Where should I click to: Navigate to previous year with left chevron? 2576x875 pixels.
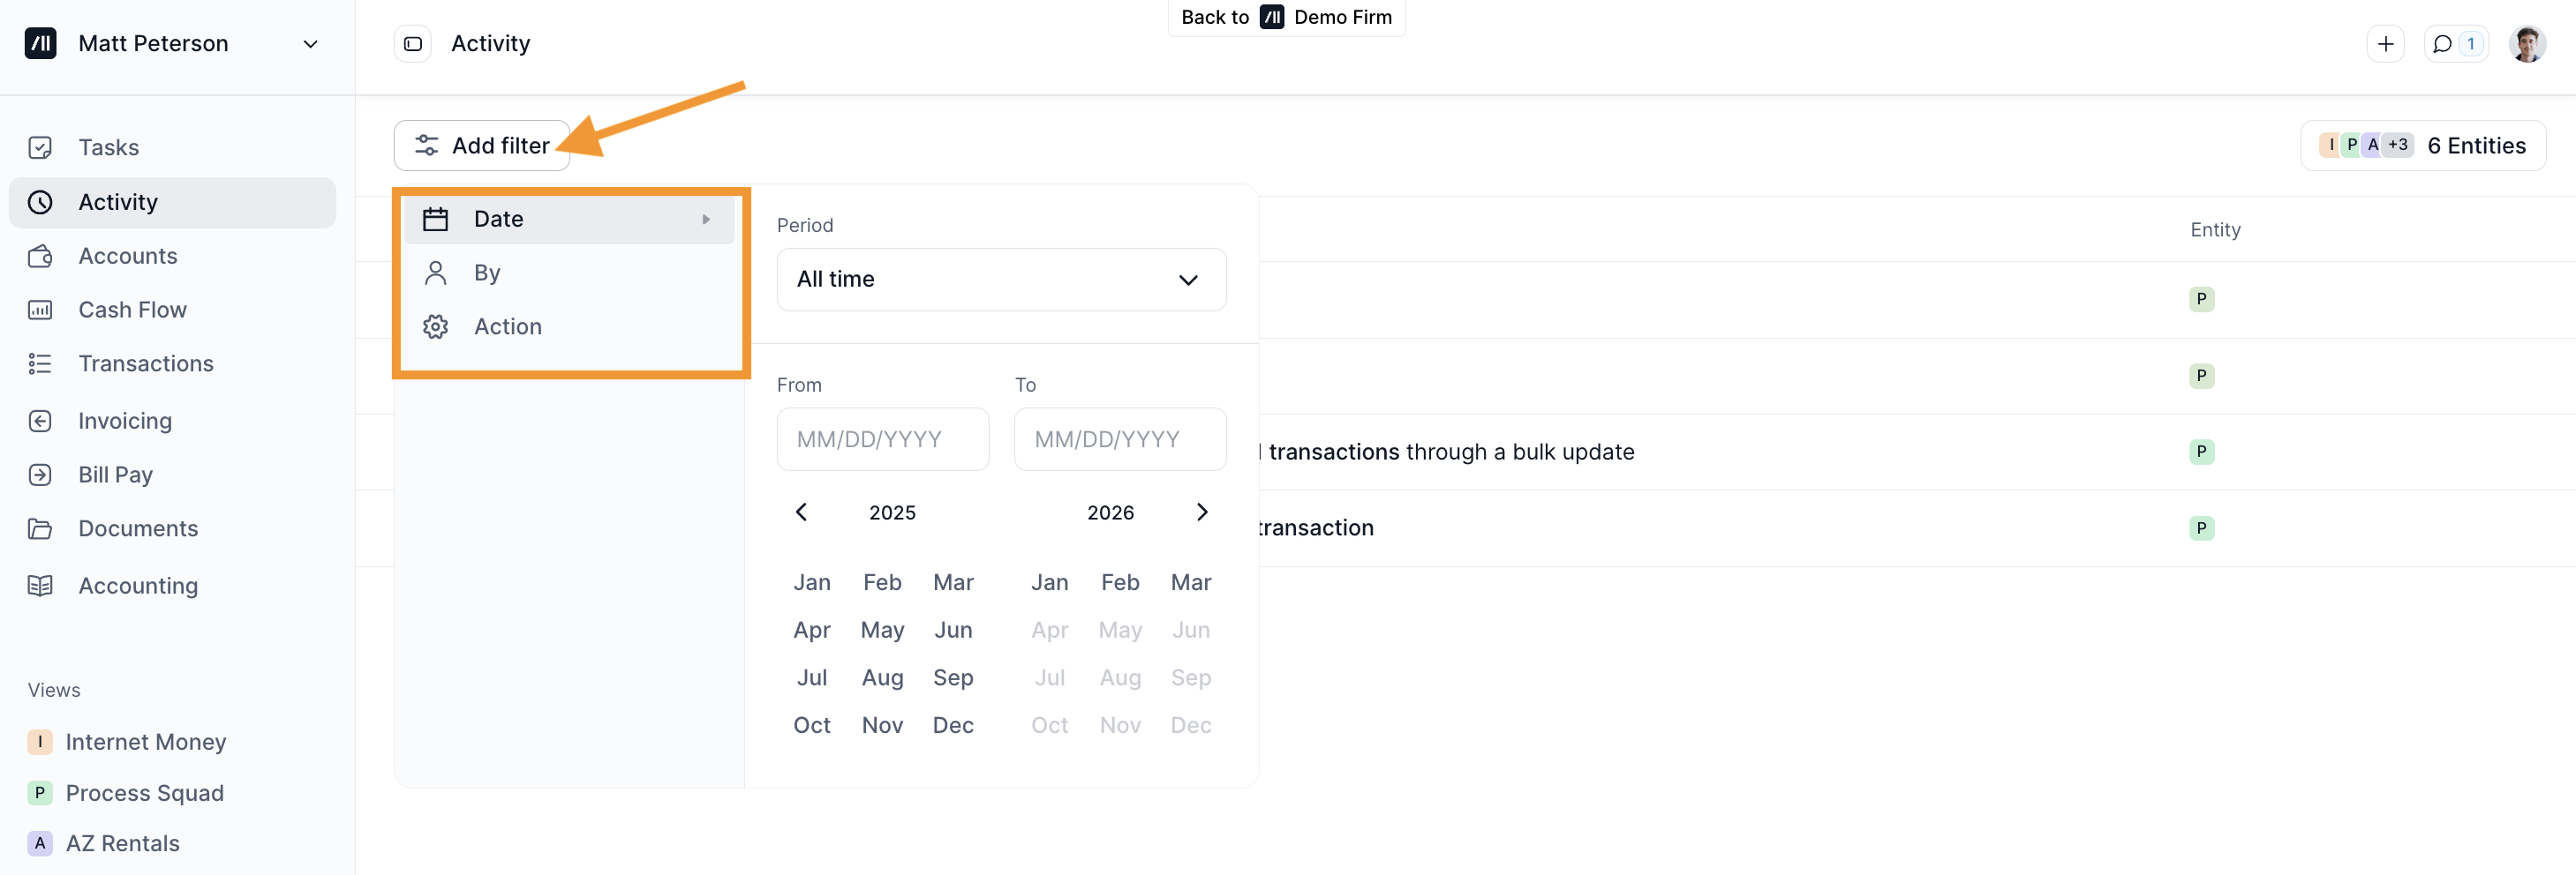[x=802, y=512]
